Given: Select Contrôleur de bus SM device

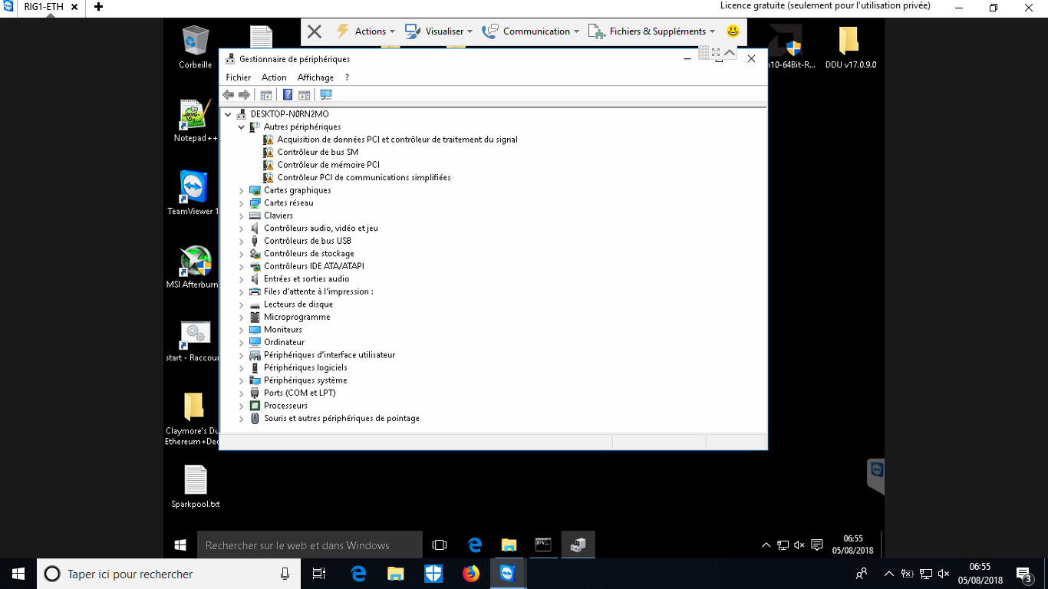Looking at the screenshot, I should [318, 153].
